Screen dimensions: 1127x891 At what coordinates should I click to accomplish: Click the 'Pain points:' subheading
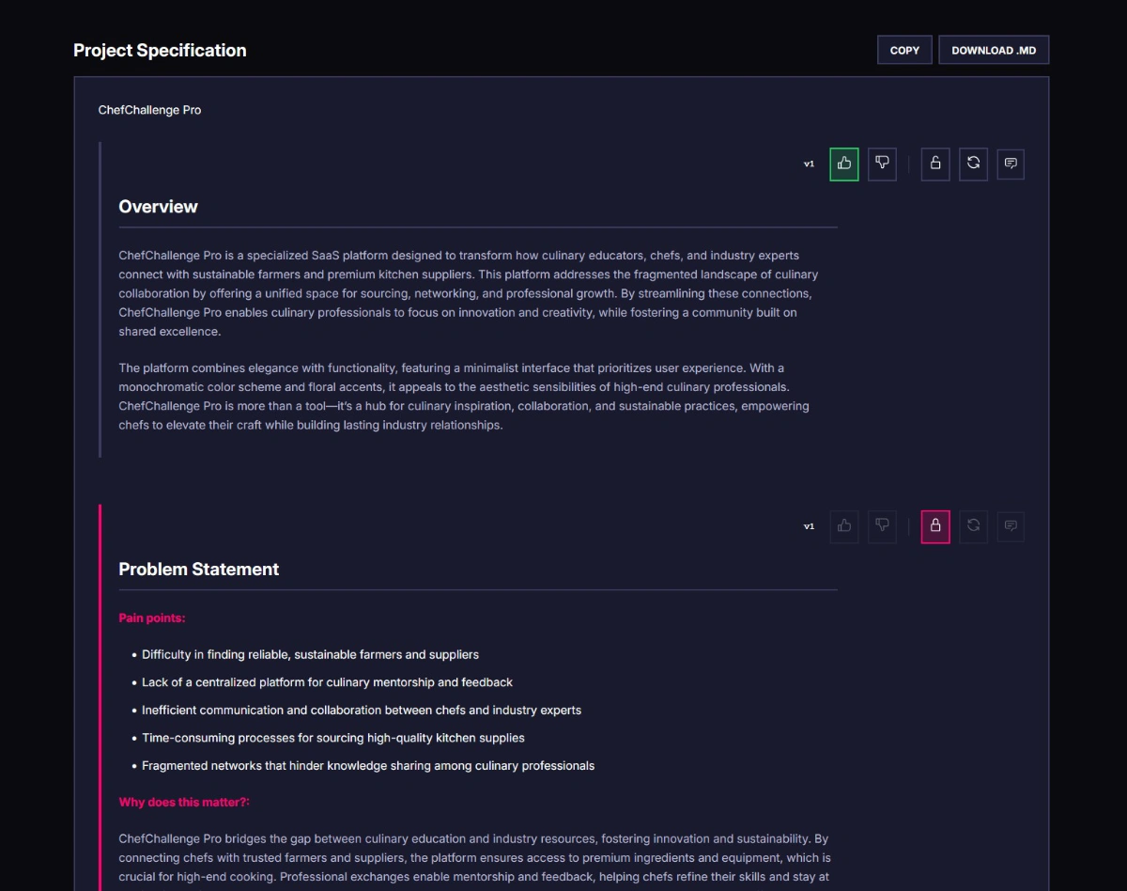pyautogui.click(x=152, y=618)
